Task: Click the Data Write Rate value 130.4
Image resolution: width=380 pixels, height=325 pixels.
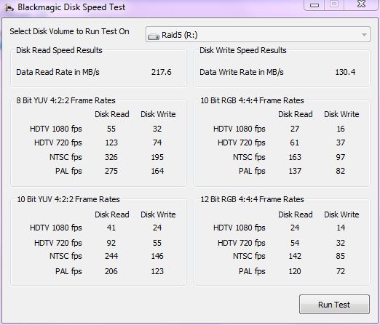Action: click(345, 72)
